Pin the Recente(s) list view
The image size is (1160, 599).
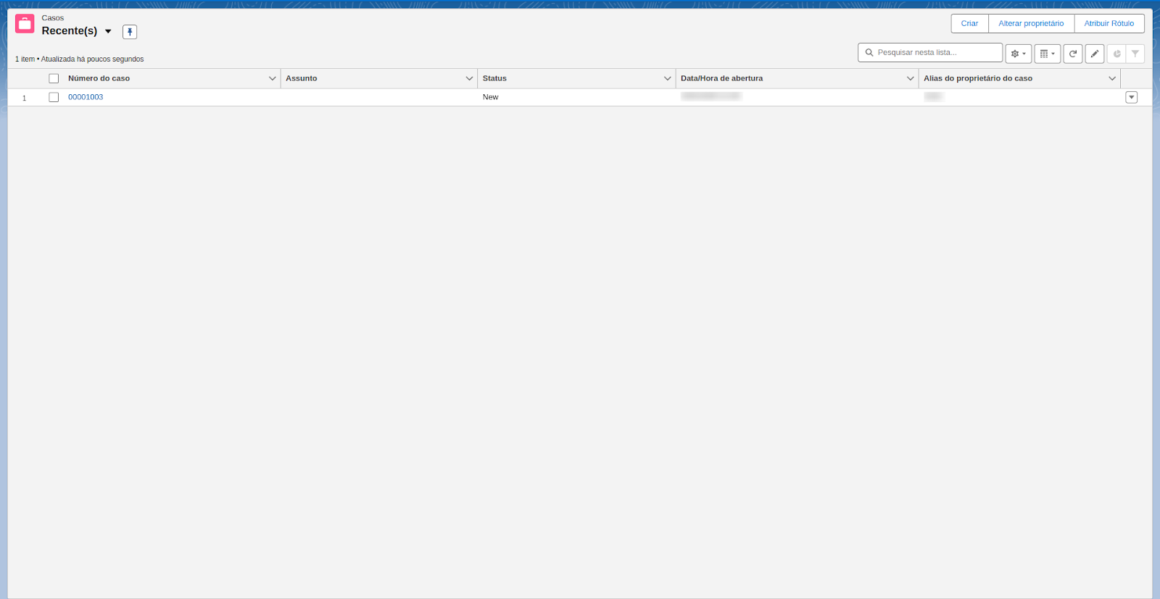click(130, 32)
